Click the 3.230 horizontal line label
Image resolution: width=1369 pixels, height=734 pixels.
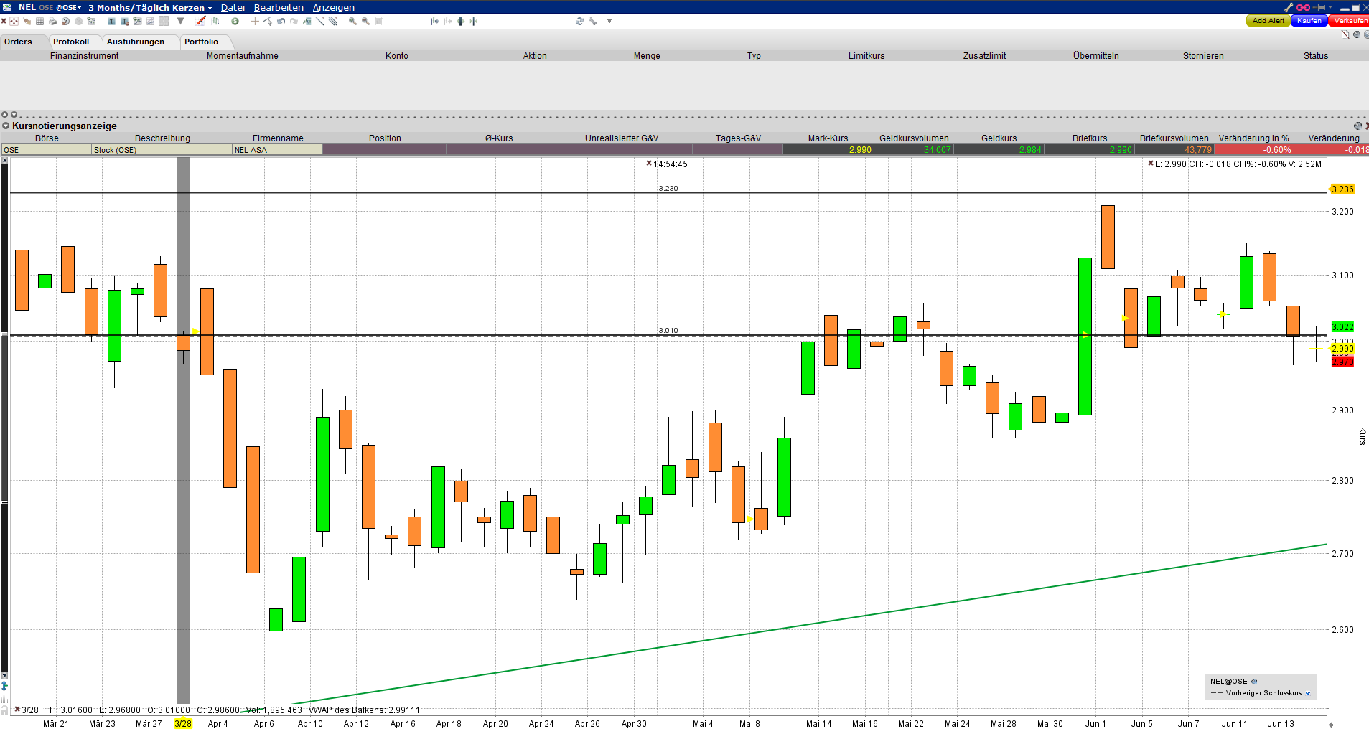point(668,189)
